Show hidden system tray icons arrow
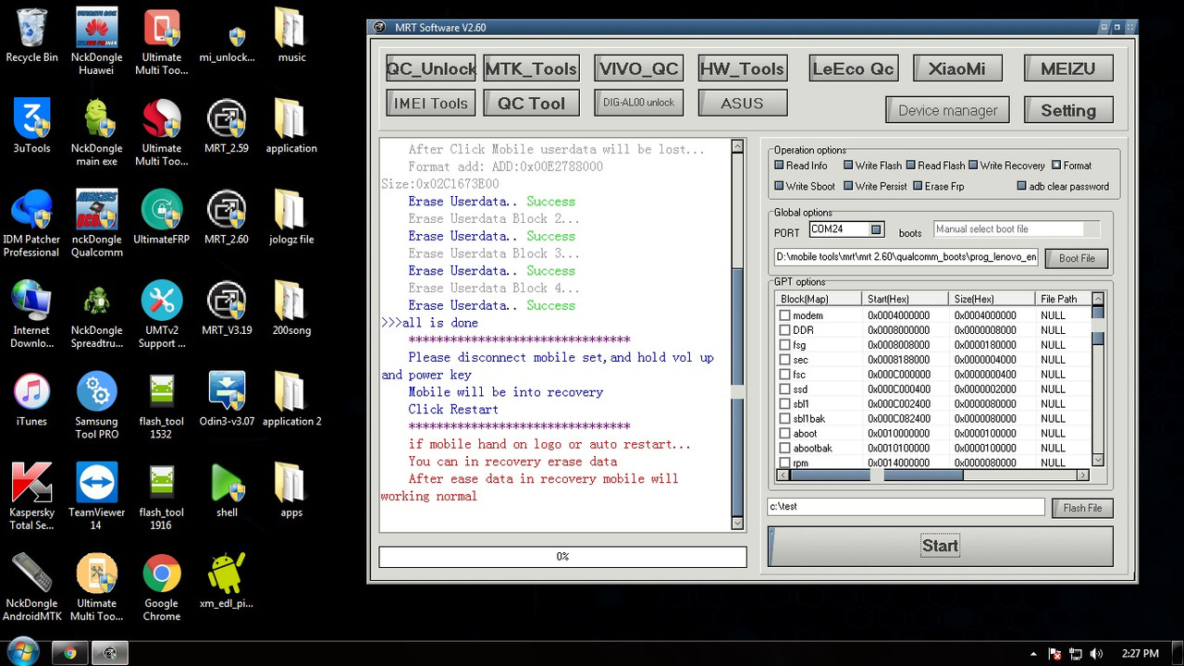1184x666 pixels. pos(1033,654)
